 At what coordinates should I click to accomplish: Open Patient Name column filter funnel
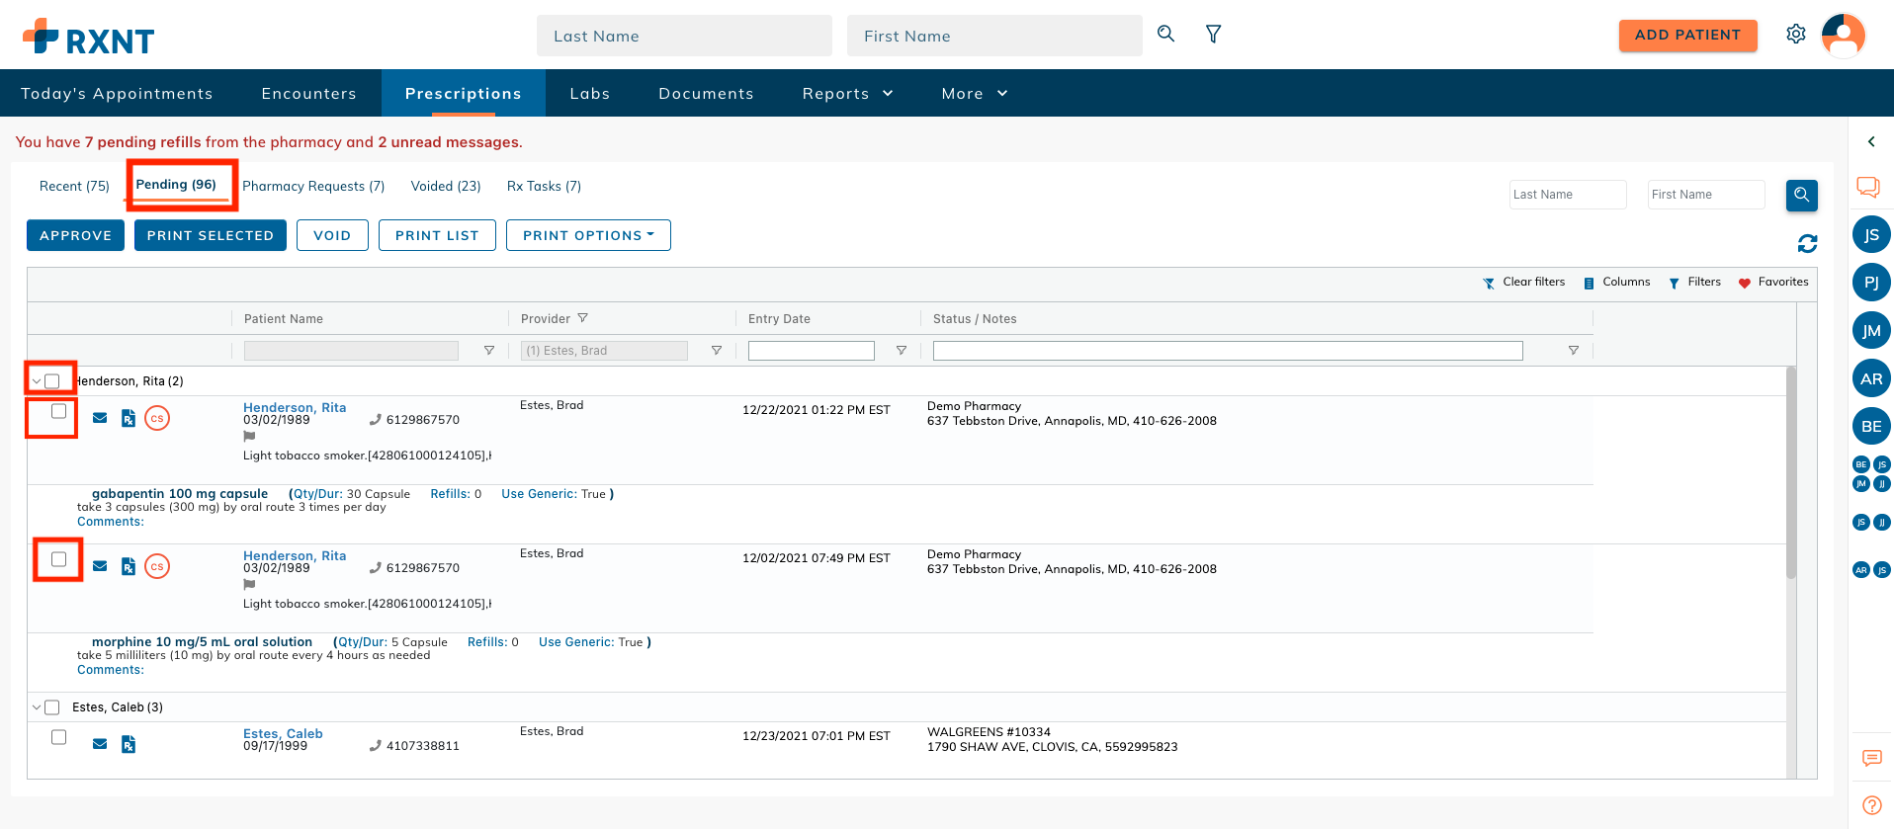[x=488, y=351]
